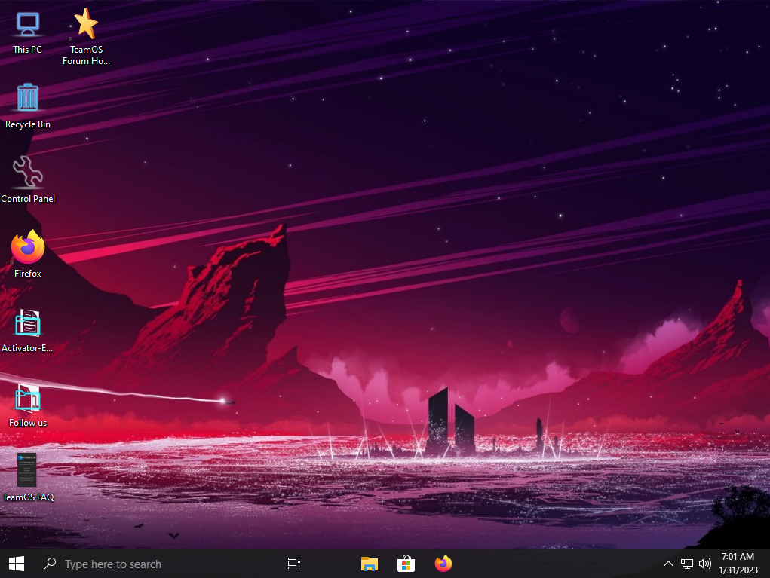Open Microsoft Store from the taskbar
The height and width of the screenshot is (578, 770).
(x=406, y=564)
